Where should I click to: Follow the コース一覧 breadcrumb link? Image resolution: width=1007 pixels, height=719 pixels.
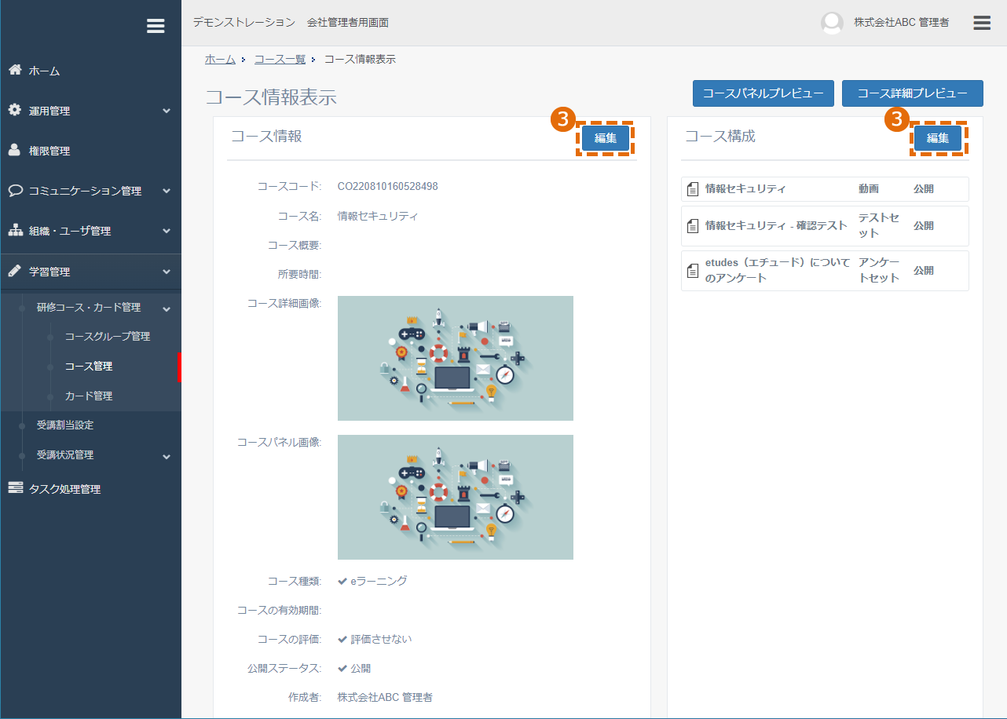280,59
